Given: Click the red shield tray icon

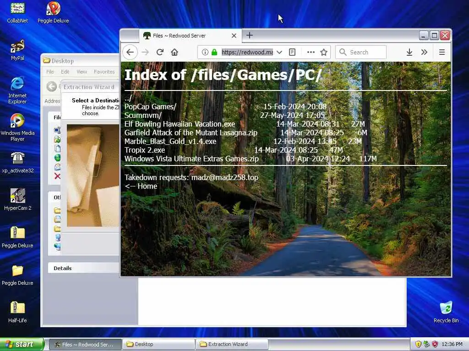Looking at the screenshot, I should pyautogui.click(x=435, y=344).
